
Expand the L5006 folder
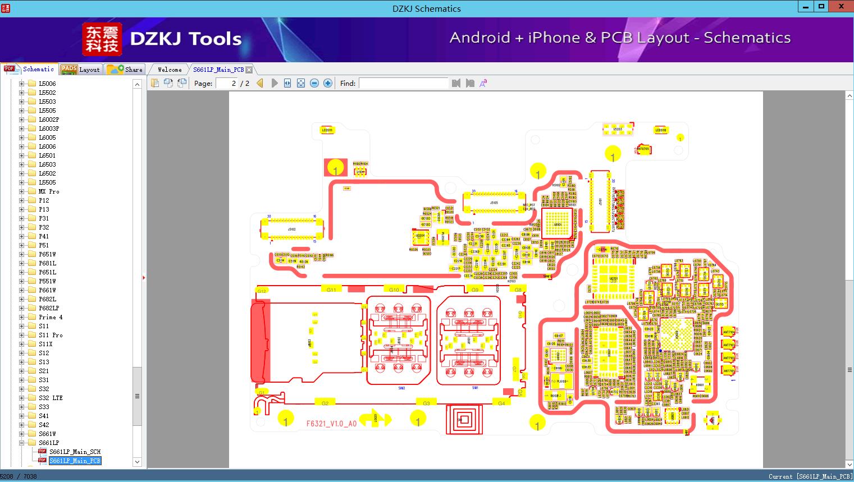[21, 84]
